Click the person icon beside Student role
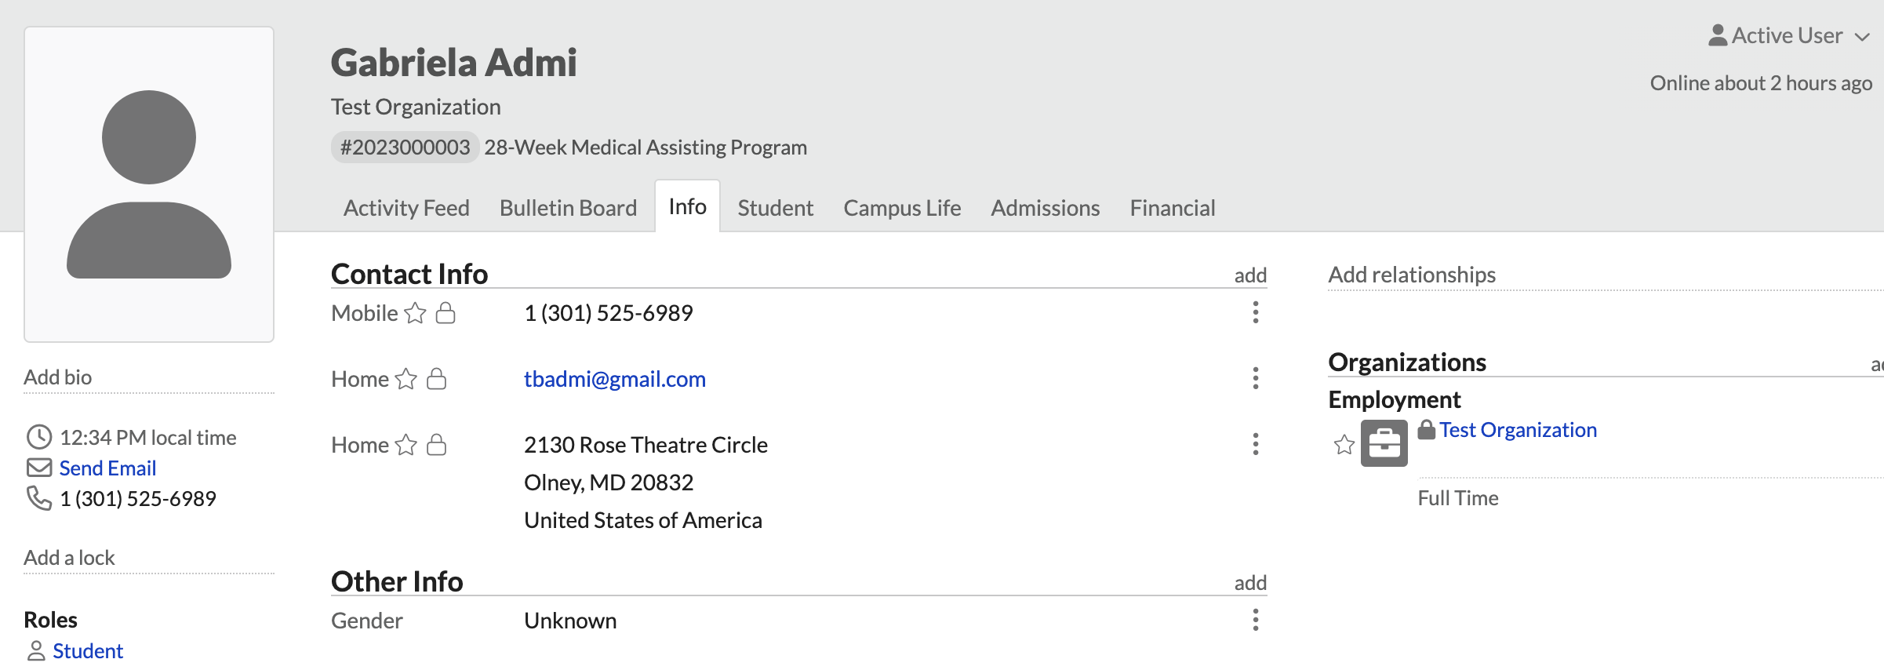Viewport: 1884px width, 670px height. coord(36,651)
